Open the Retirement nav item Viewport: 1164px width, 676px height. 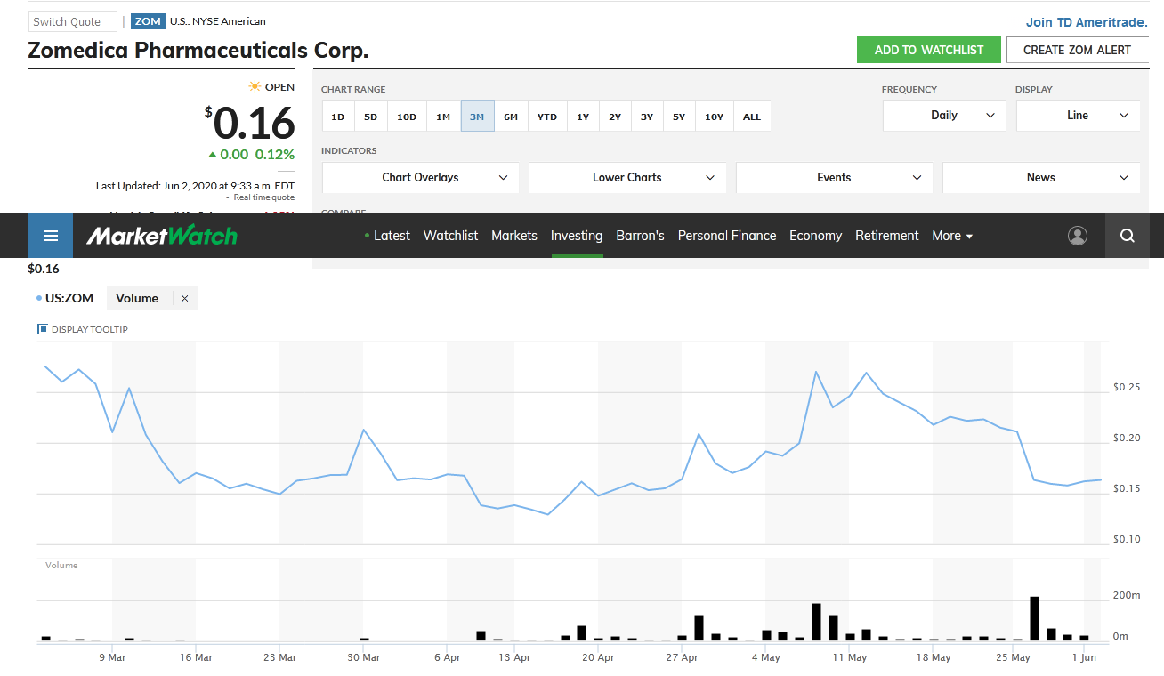click(887, 236)
